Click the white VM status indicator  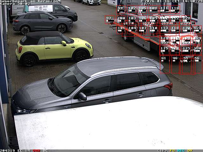click(x=28, y=150)
